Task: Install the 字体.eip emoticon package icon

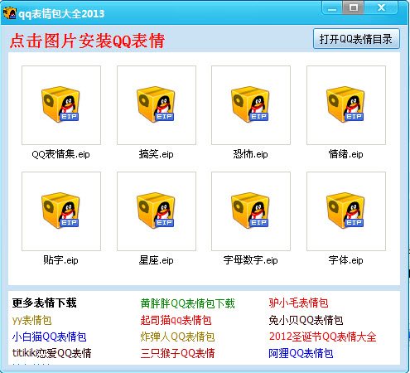Action: [346, 211]
